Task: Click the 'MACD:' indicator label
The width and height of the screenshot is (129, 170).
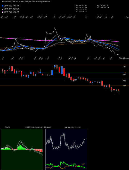Action: [x=8, y=127]
